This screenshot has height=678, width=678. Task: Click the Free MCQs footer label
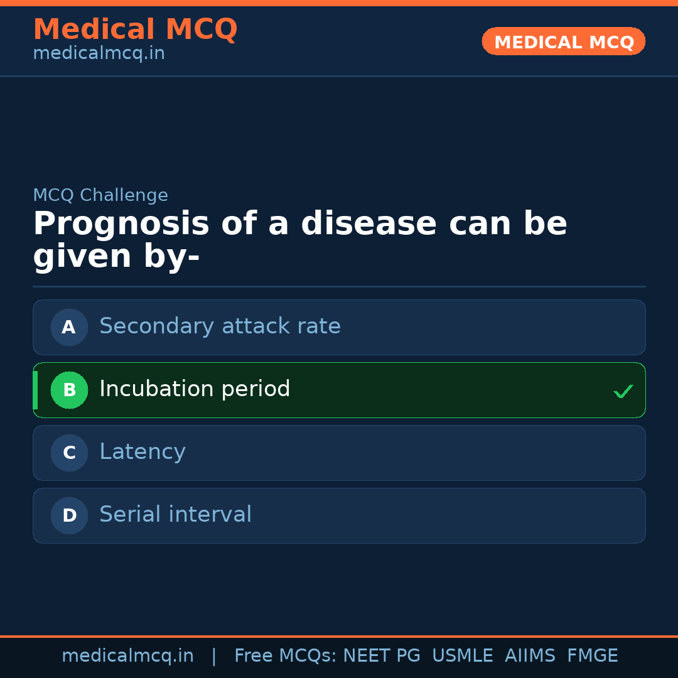285,656
